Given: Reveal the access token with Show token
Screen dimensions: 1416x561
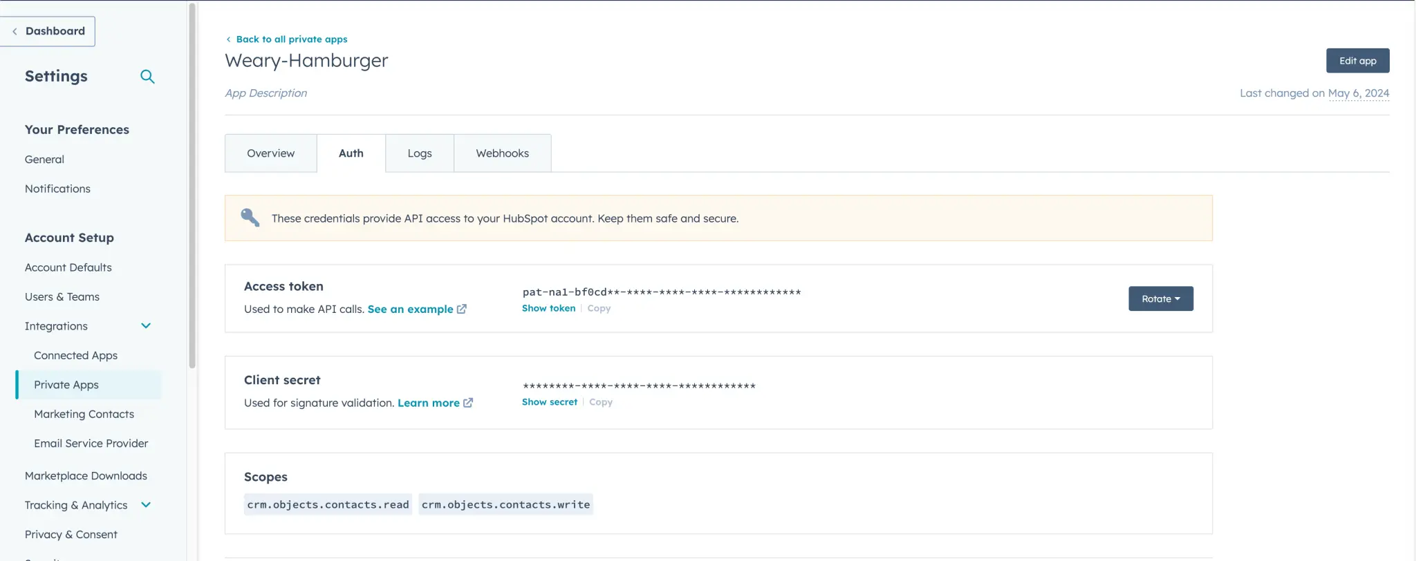Looking at the screenshot, I should pyautogui.click(x=548, y=308).
